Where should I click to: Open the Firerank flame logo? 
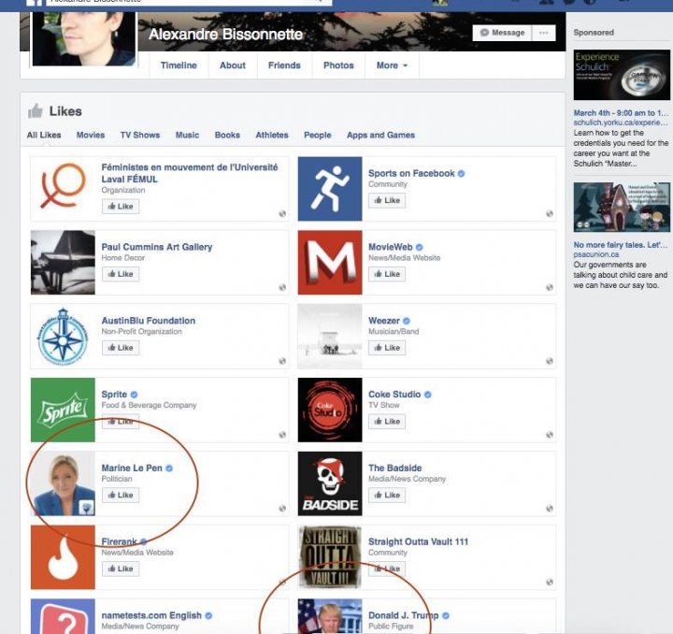click(63, 557)
